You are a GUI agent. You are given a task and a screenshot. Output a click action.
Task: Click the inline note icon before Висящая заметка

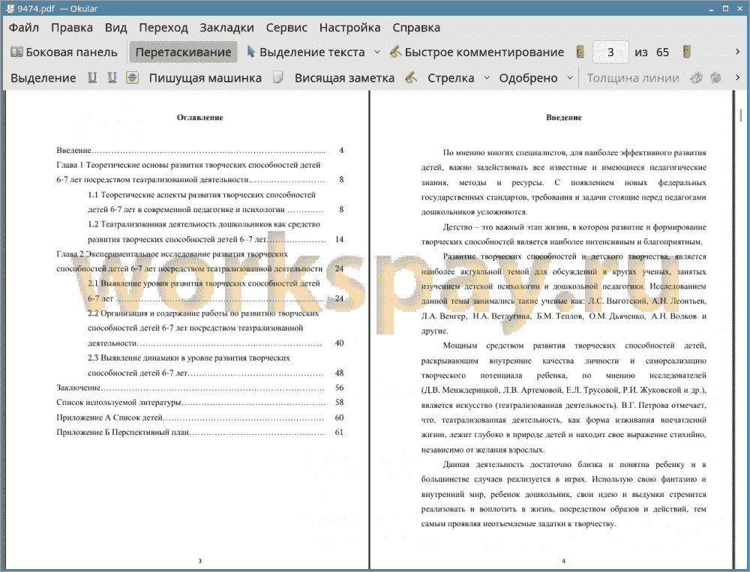coord(278,77)
